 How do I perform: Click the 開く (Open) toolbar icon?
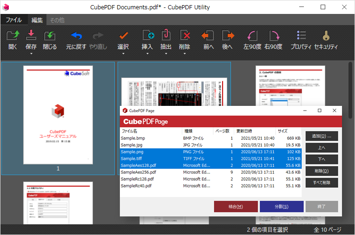point(13,36)
